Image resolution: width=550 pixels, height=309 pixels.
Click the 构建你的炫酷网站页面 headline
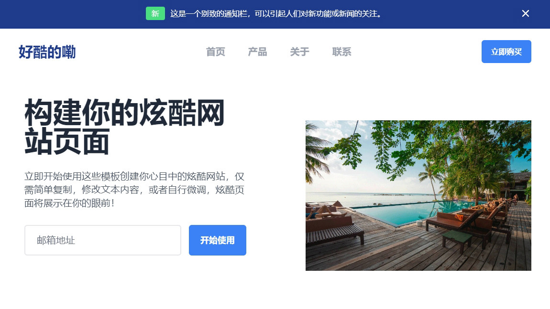pyautogui.click(x=124, y=127)
